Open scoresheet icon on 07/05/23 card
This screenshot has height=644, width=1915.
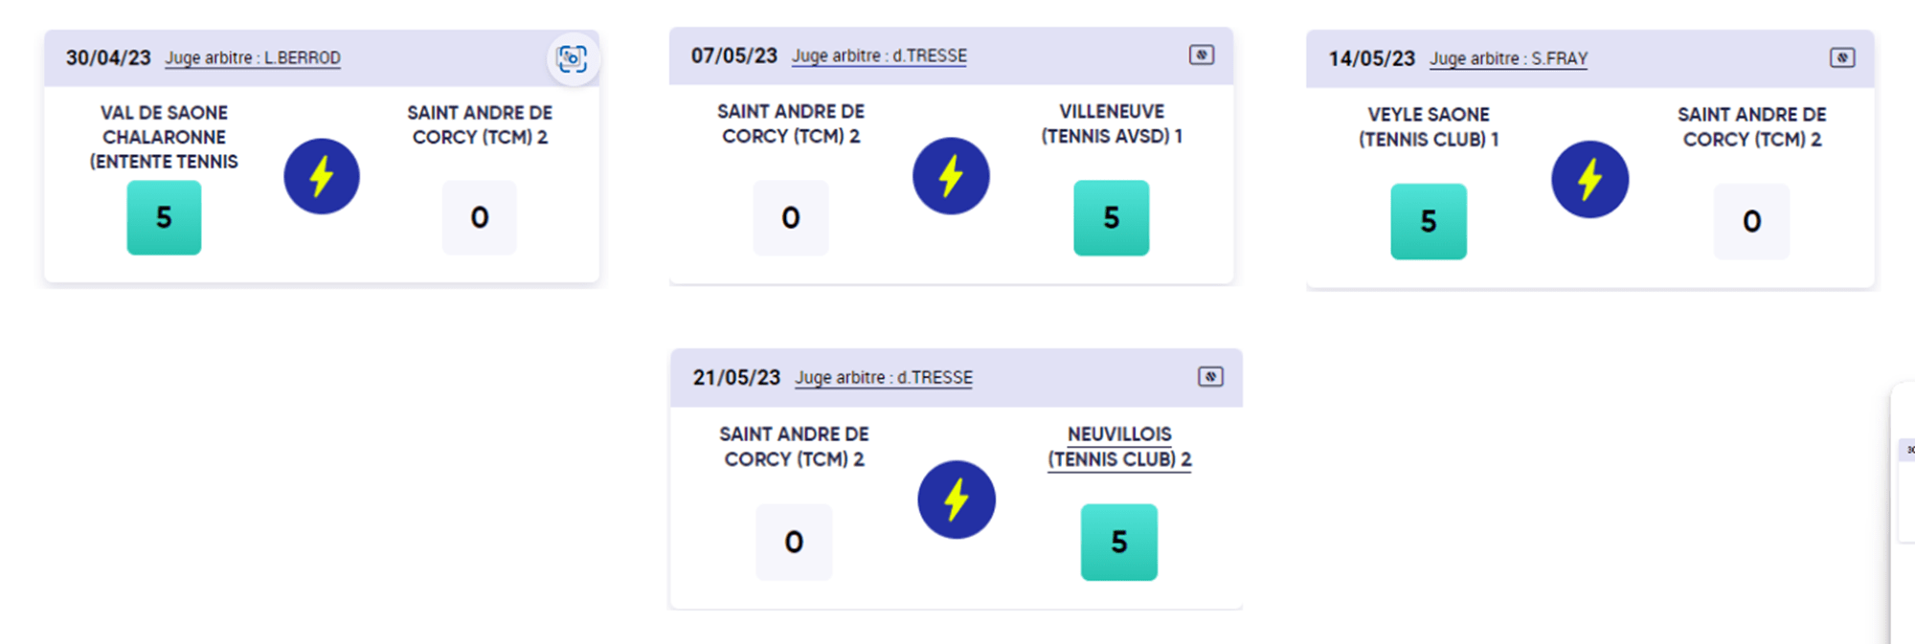tap(1202, 56)
